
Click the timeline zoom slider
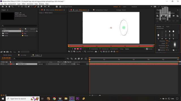tap(95, 95)
